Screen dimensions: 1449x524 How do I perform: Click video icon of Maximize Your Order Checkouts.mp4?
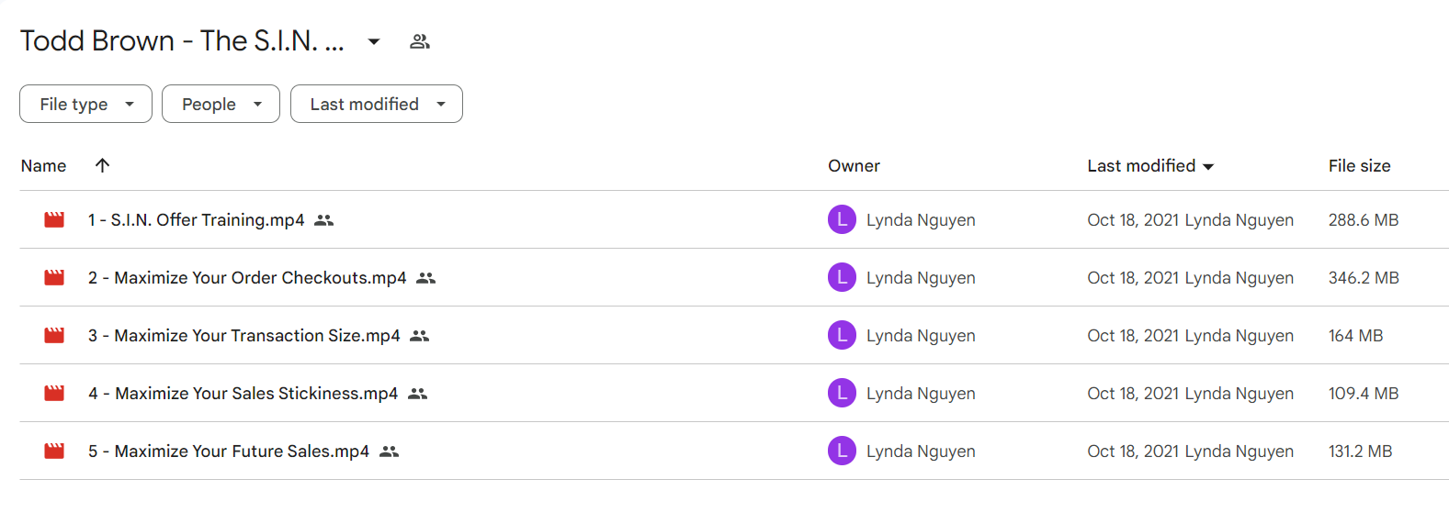coord(54,278)
